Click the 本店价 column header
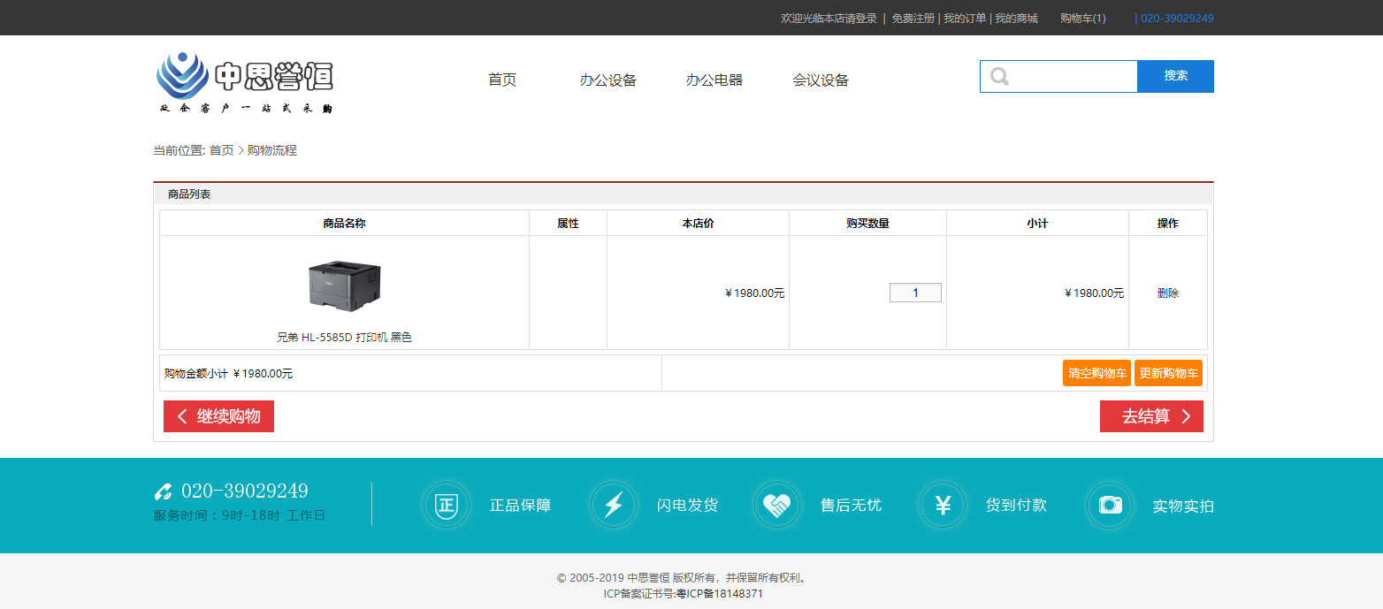The image size is (1383, 609). 698,224
